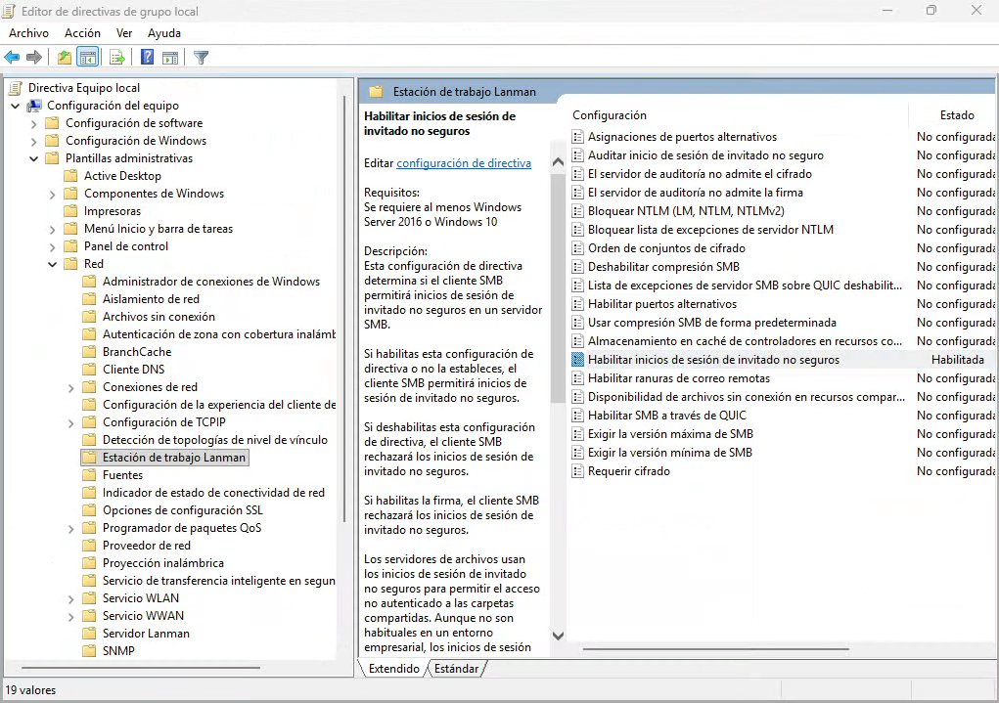Switch to the Estándar tab

pyautogui.click(x=456, y=669)
